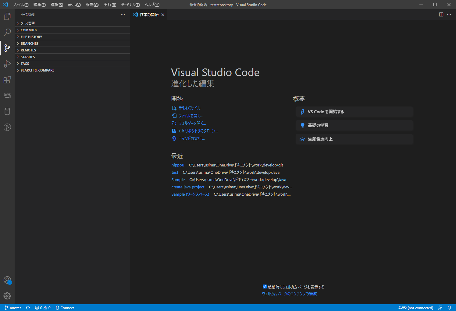Viewport: 456px width, 311px height.
Task: Select the 作業の開始 editor tab
Action: pos(149,15)
